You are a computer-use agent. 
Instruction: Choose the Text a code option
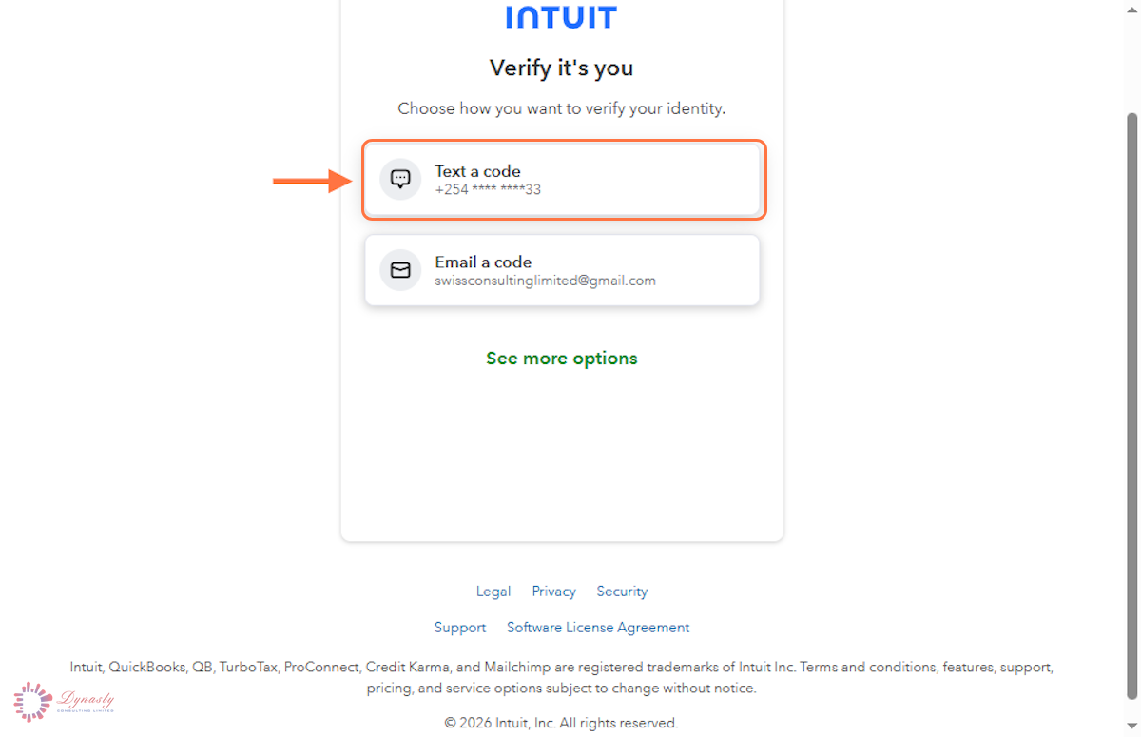(563, 180)
